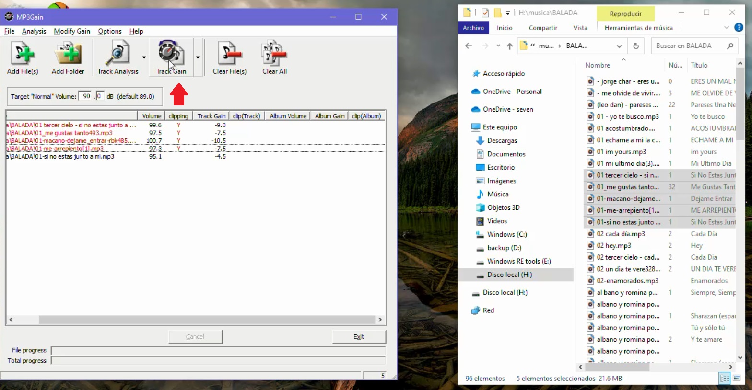Open the Documentos folder
This screenshot has height=390, width=752.
[506, 154]
